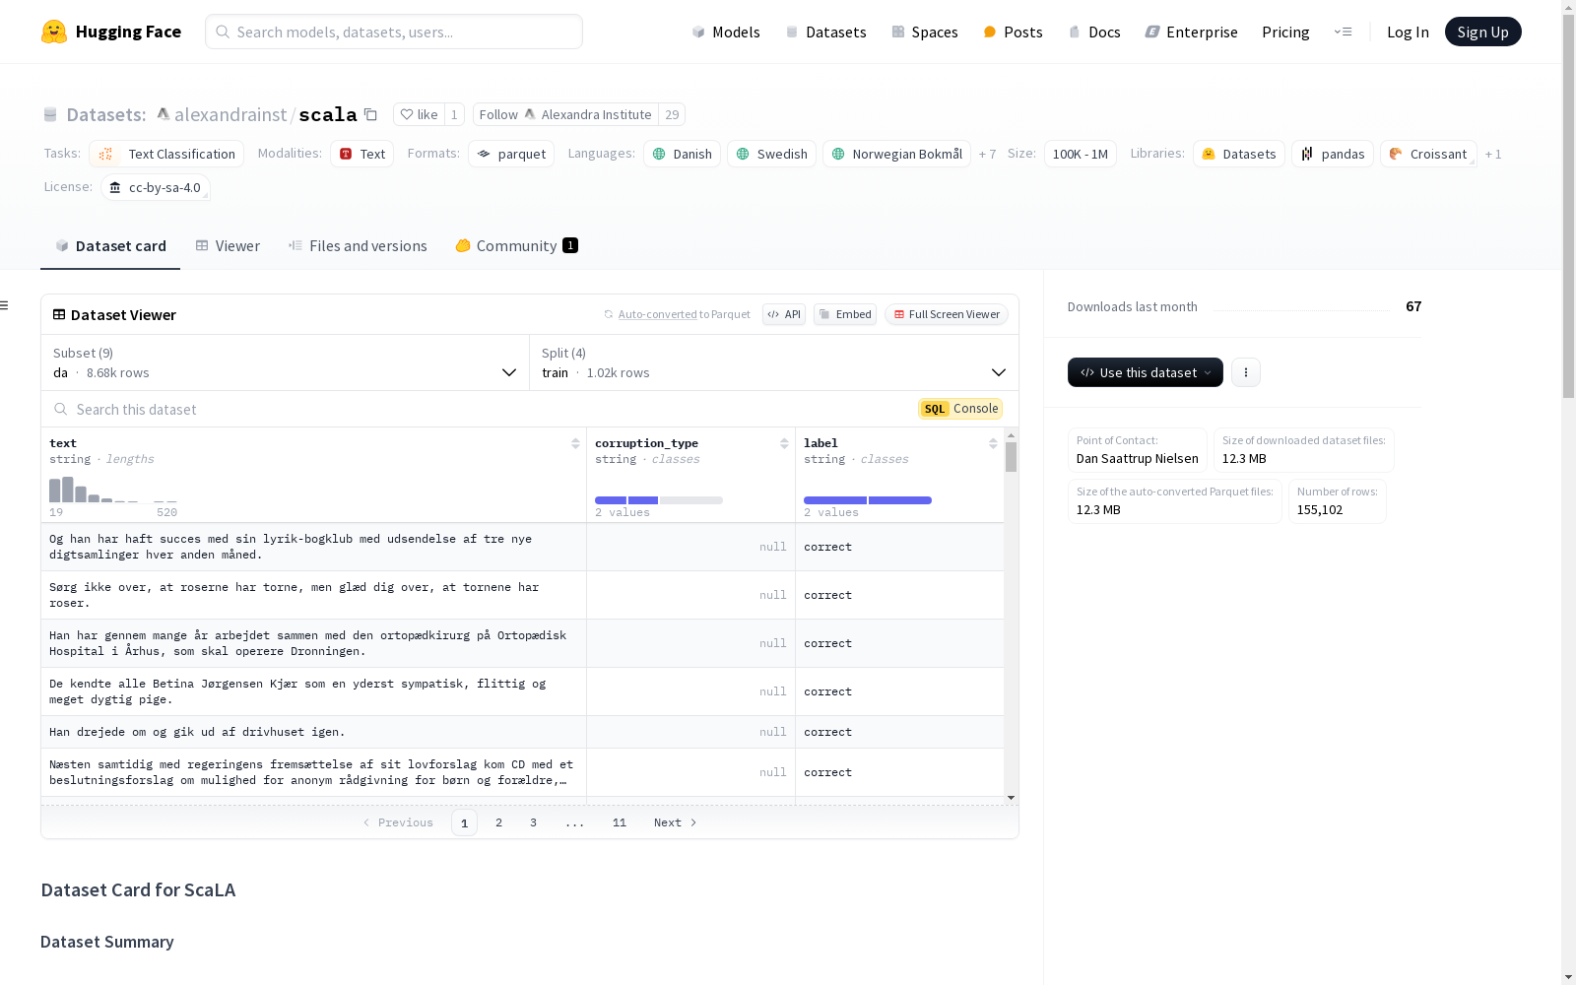Image resolution: width=1576 pixels, height=985 pixels.
Task: Follow Alexandra Institute
Action: coord(565,114)
